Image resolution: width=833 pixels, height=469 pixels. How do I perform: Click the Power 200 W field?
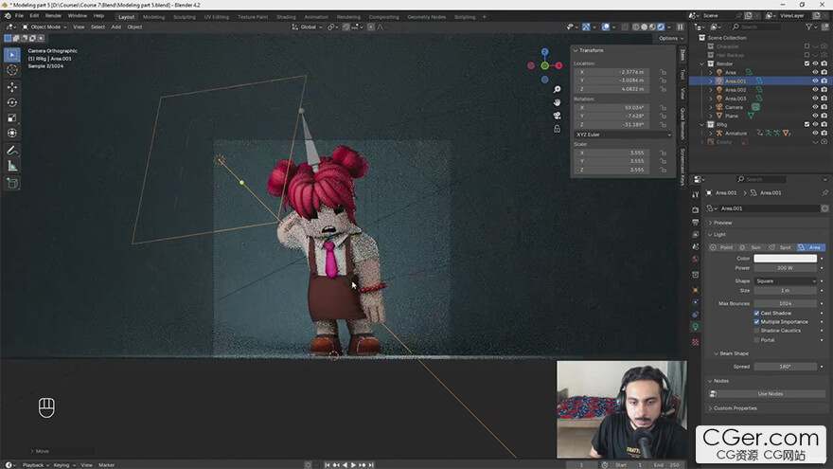coord(785,268)
